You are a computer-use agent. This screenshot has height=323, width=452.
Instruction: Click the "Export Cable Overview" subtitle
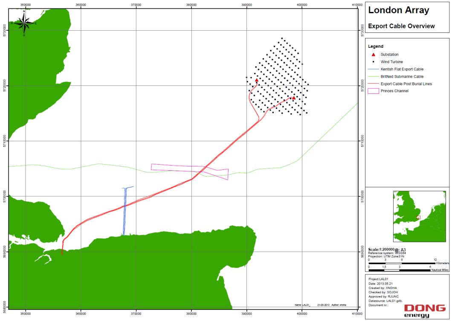pyautogui.click(x=401, y=26)
